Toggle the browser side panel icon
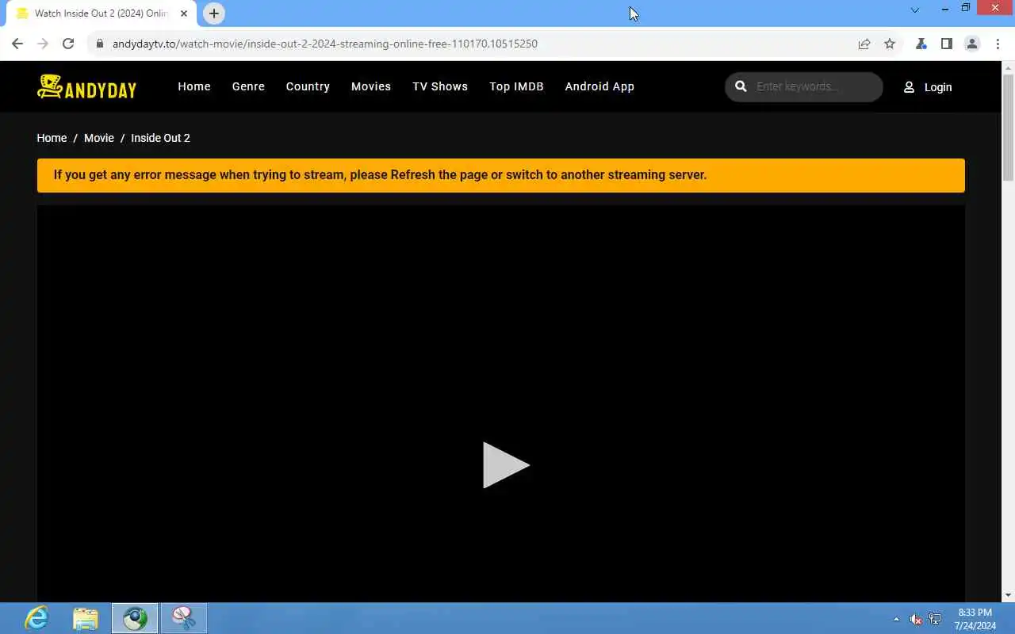 (x=946, y=44)
